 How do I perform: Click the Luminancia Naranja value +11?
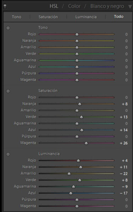[x=124, y=167]
